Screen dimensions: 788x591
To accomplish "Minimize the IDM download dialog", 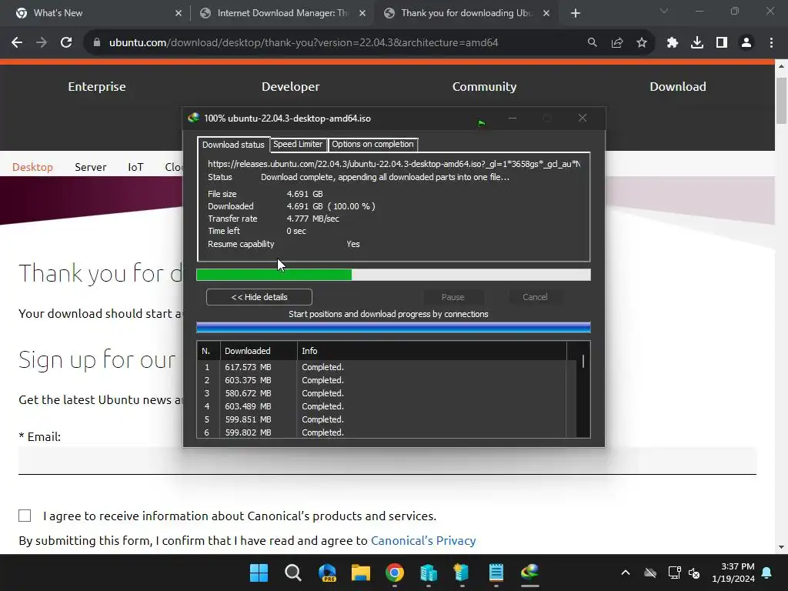I will point(512,118).
